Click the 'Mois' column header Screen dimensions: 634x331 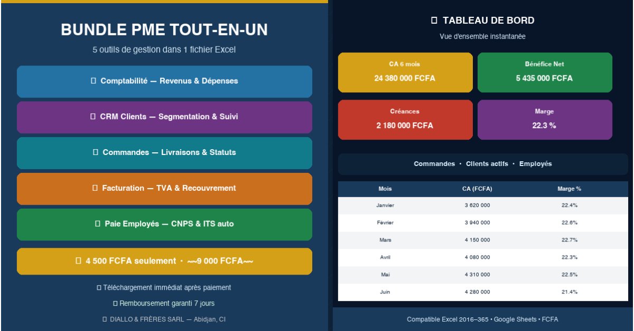coord(385,189)
